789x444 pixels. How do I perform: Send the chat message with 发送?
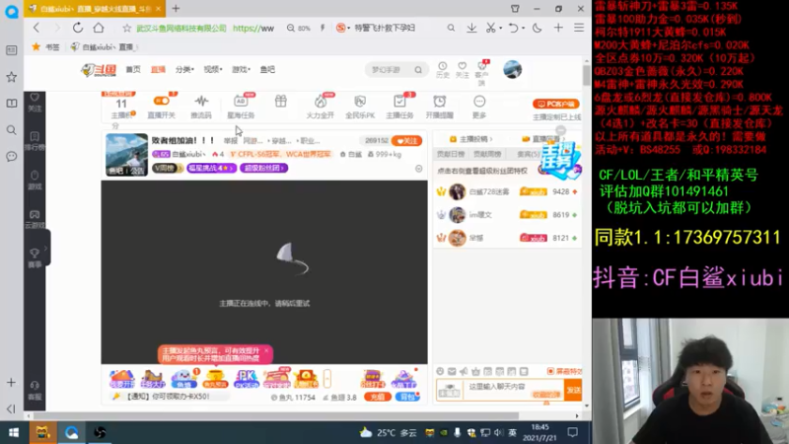point(573,390)
